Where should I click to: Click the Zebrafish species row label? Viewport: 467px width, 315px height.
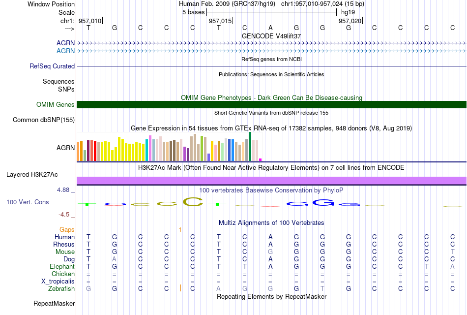click(x=61, y=289)
